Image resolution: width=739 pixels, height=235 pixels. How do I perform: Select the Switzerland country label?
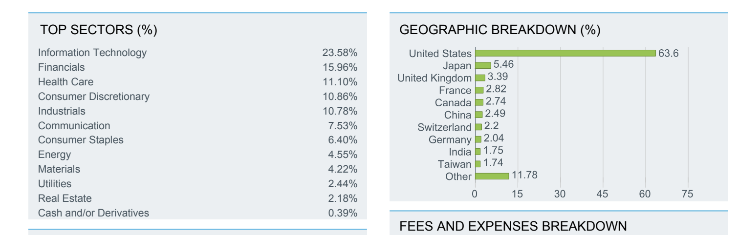pyautogui.click(x=444, y=127)
